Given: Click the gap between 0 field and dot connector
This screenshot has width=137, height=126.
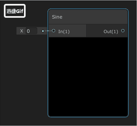Looking at the screenshot, I should (39, 31).
